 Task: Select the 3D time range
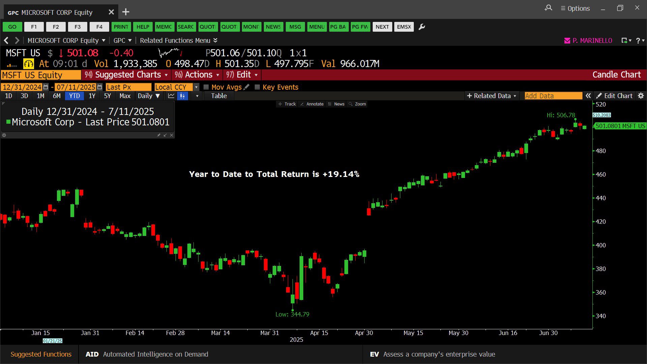24,96
